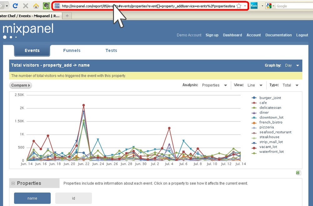Click the mixpanel logo
Screen dimensions: 313x206
coord(28,31)
